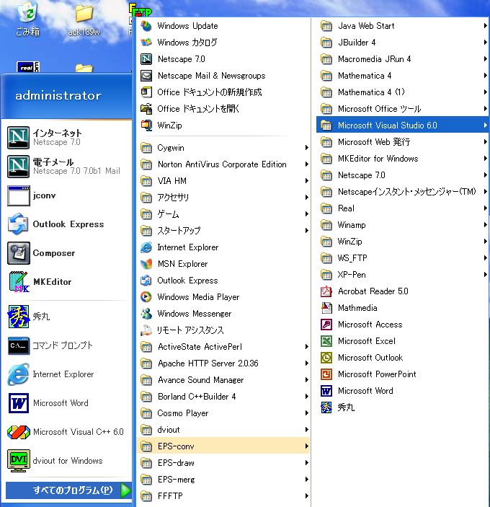Open Microsoft Access icon

click(x=326, y=325)
